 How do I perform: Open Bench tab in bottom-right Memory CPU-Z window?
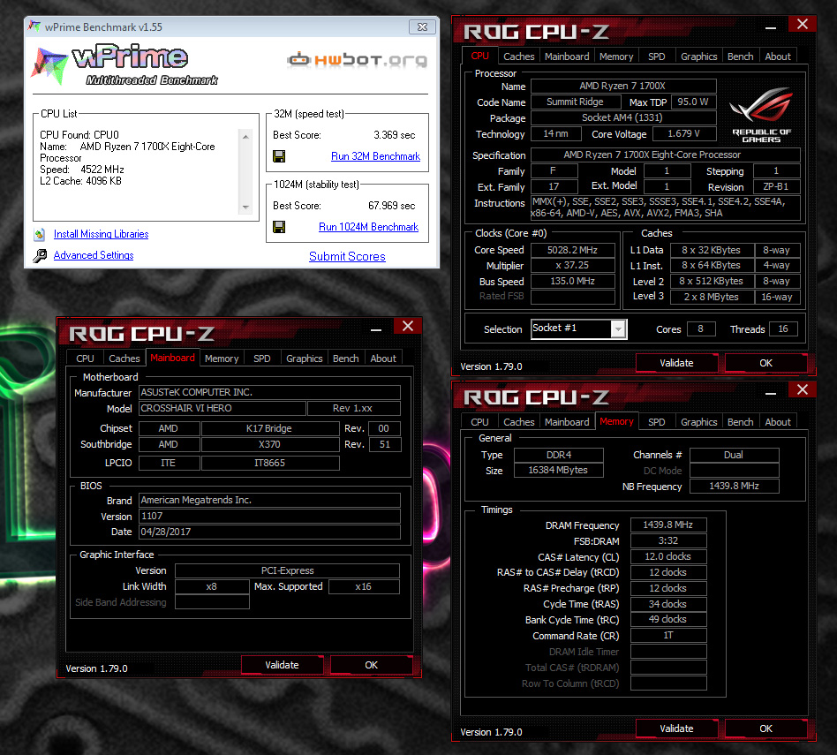(741, 422)
